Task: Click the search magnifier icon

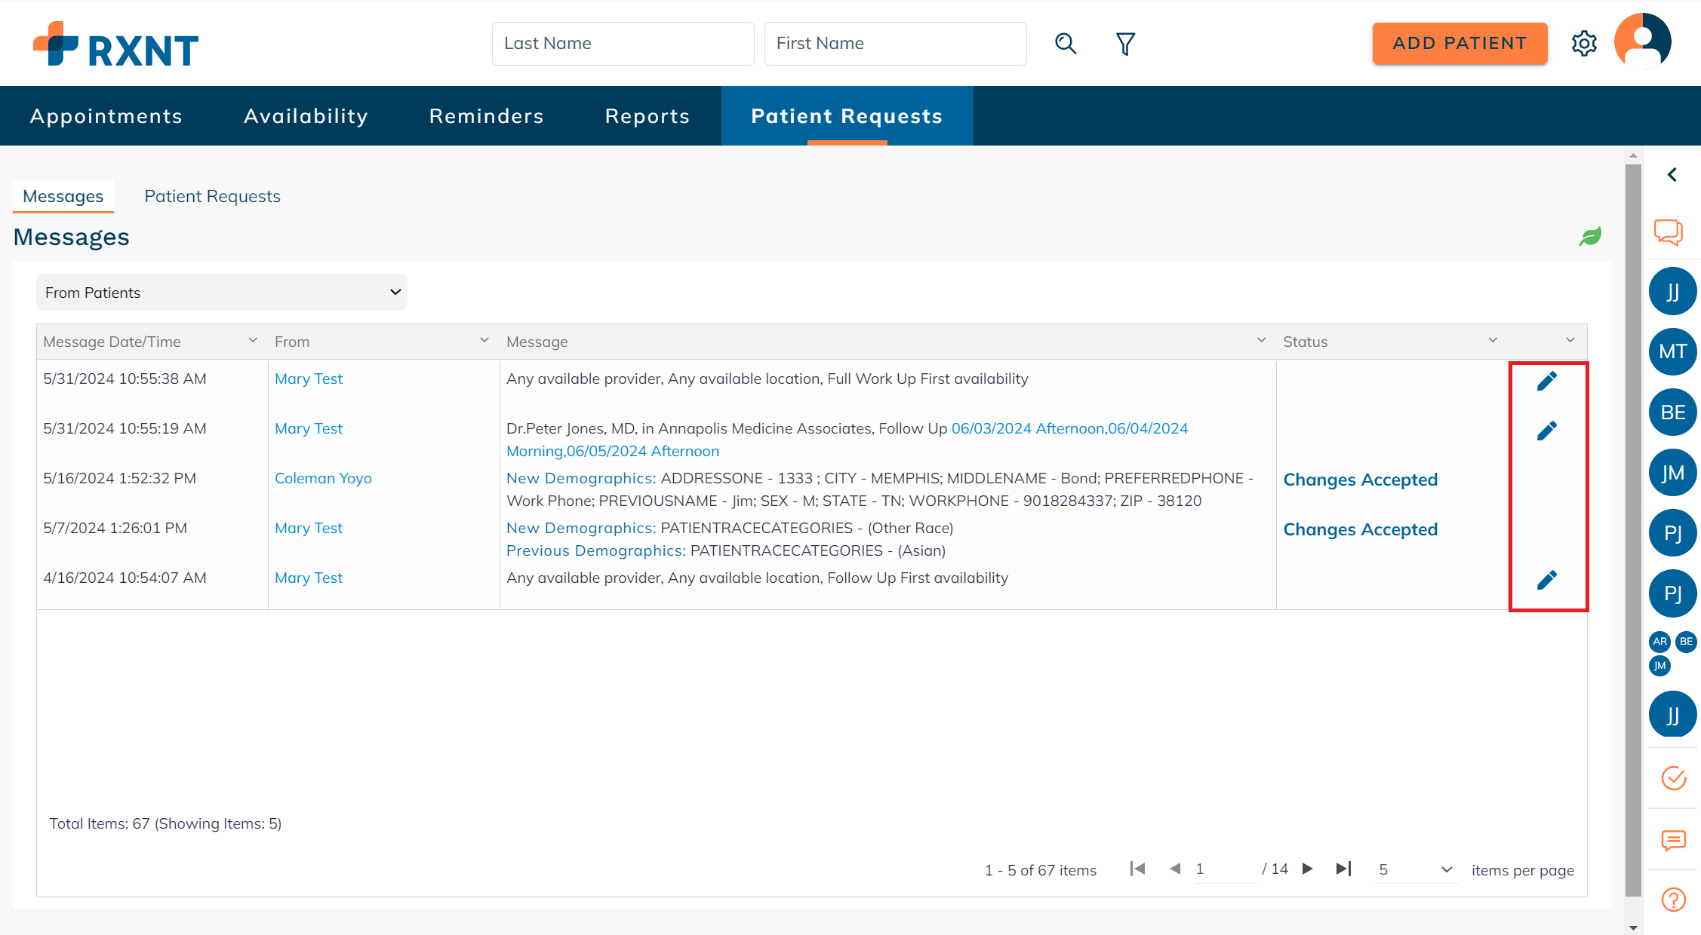Action: pos(1066,44)
